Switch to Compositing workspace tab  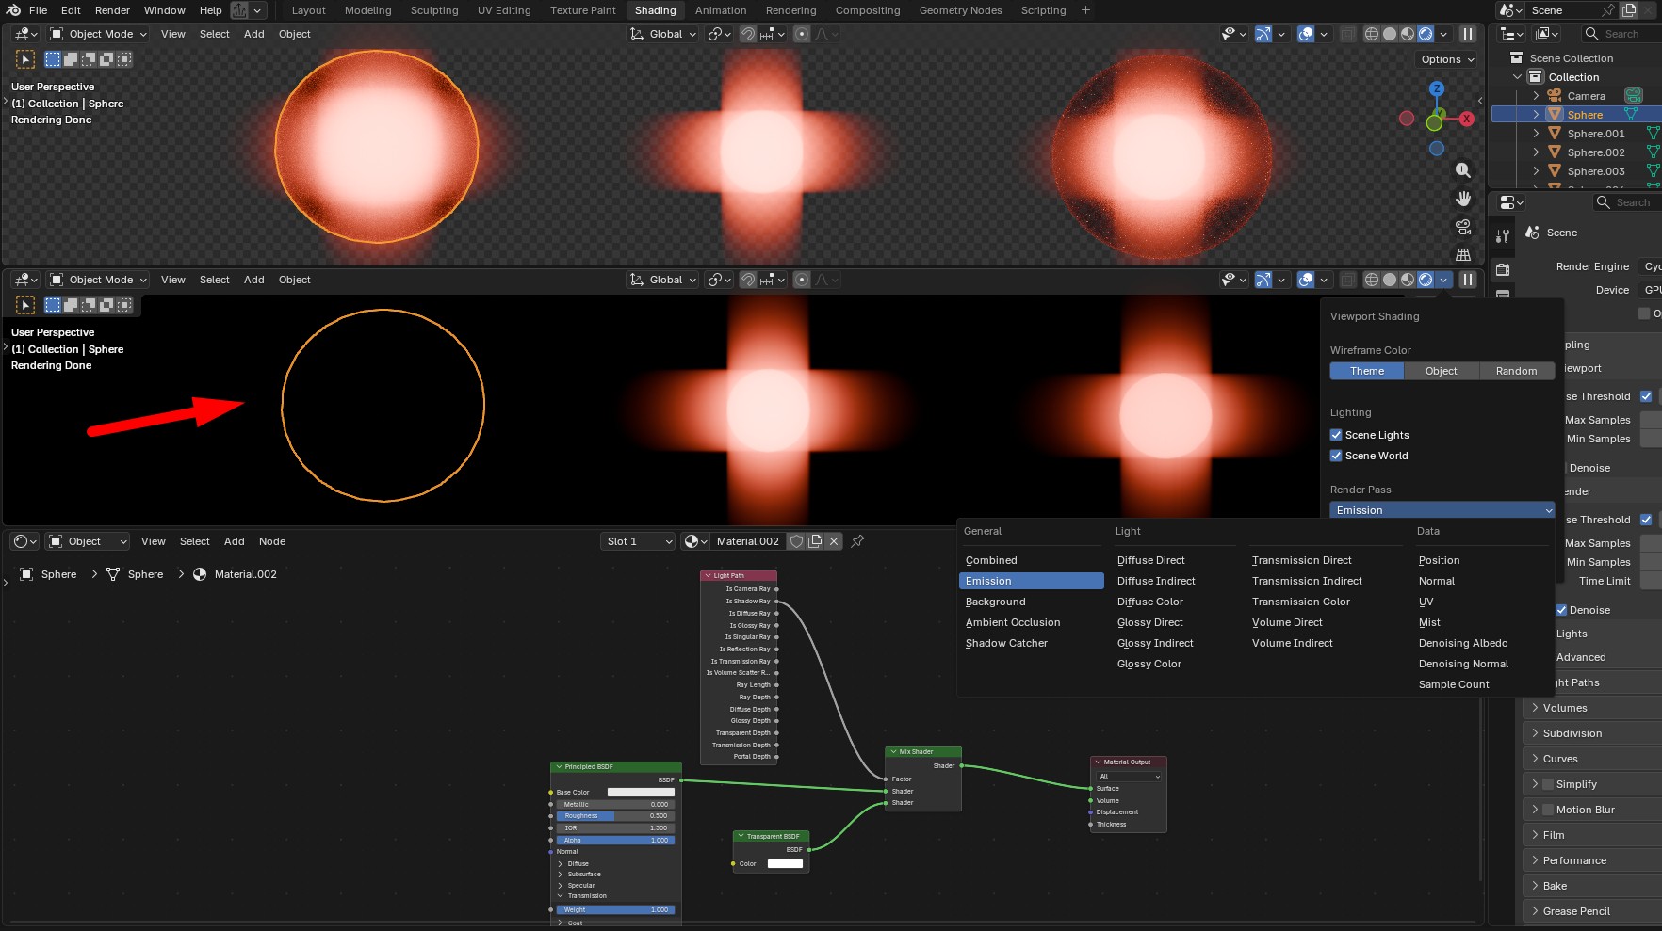[868, 10]
